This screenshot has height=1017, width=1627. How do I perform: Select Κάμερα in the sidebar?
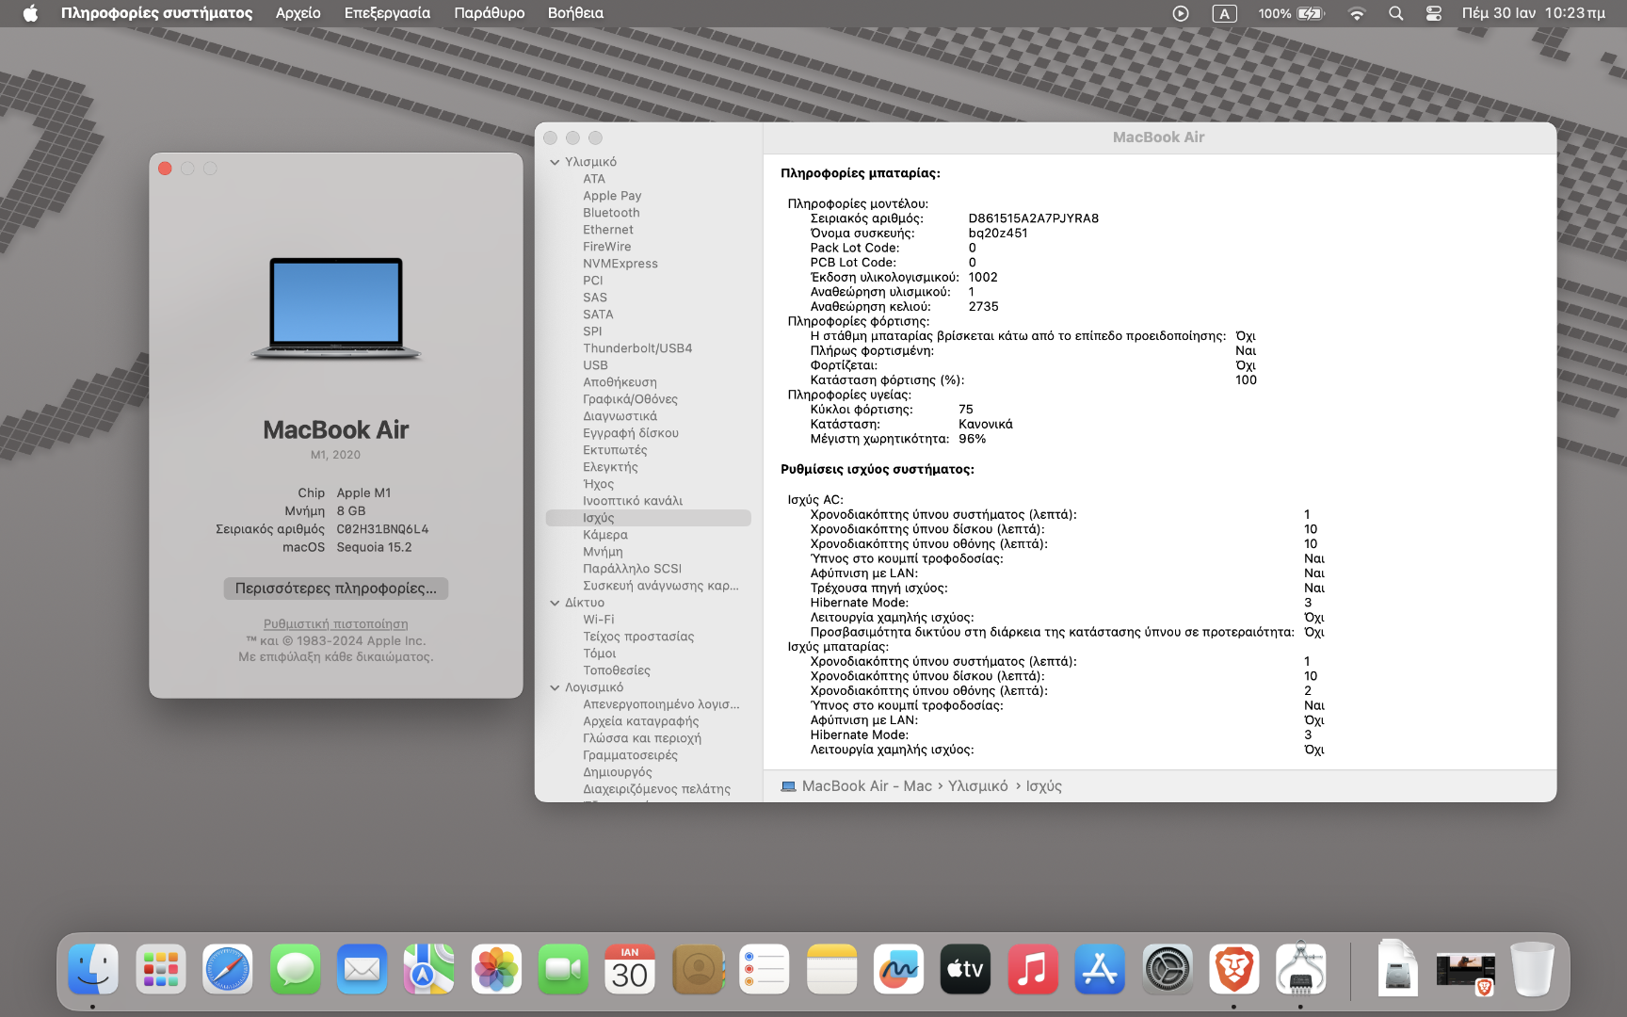604,535
